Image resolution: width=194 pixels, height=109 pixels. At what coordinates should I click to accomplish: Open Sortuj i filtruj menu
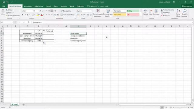click(179, 13)
